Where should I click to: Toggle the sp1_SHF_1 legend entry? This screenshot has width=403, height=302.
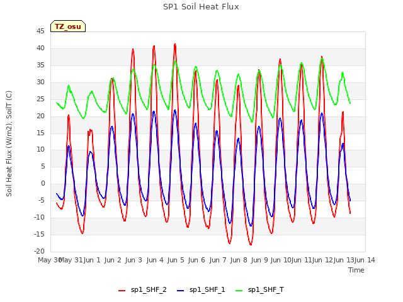pos(201,290)
